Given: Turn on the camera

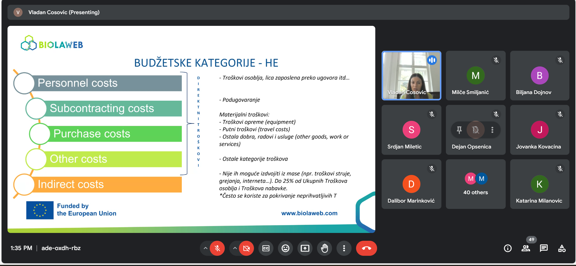Looking at the screenshot, I should click(x=246, y=248).
